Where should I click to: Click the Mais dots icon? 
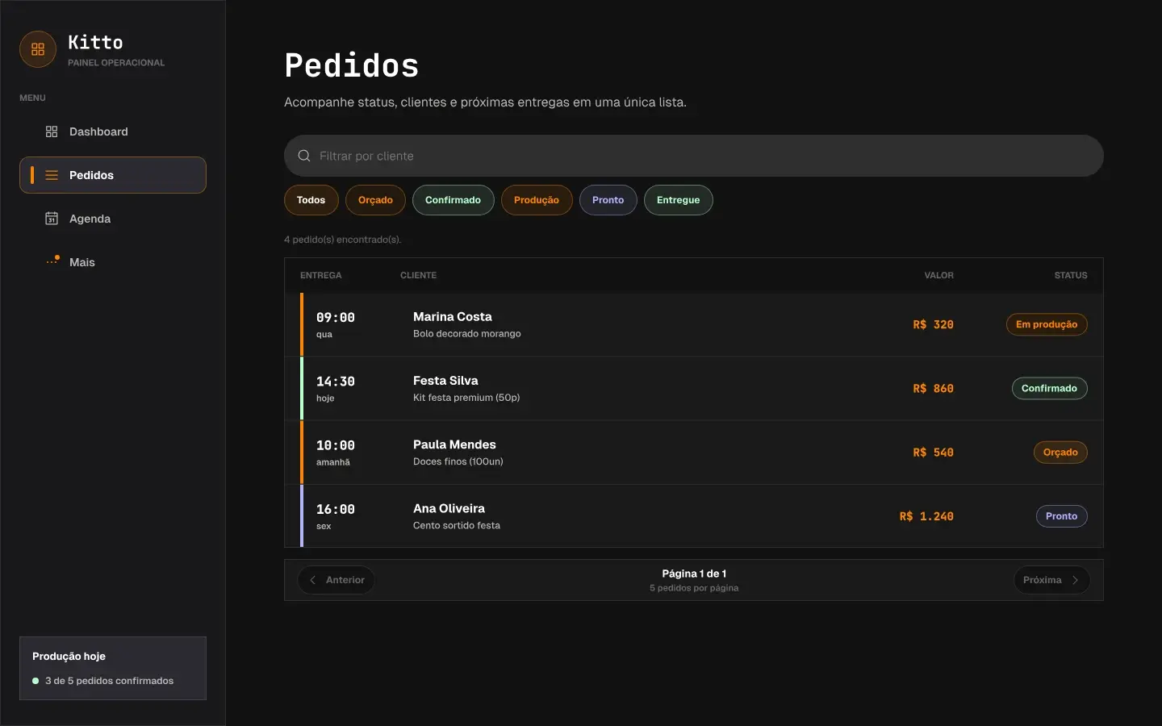52,261
